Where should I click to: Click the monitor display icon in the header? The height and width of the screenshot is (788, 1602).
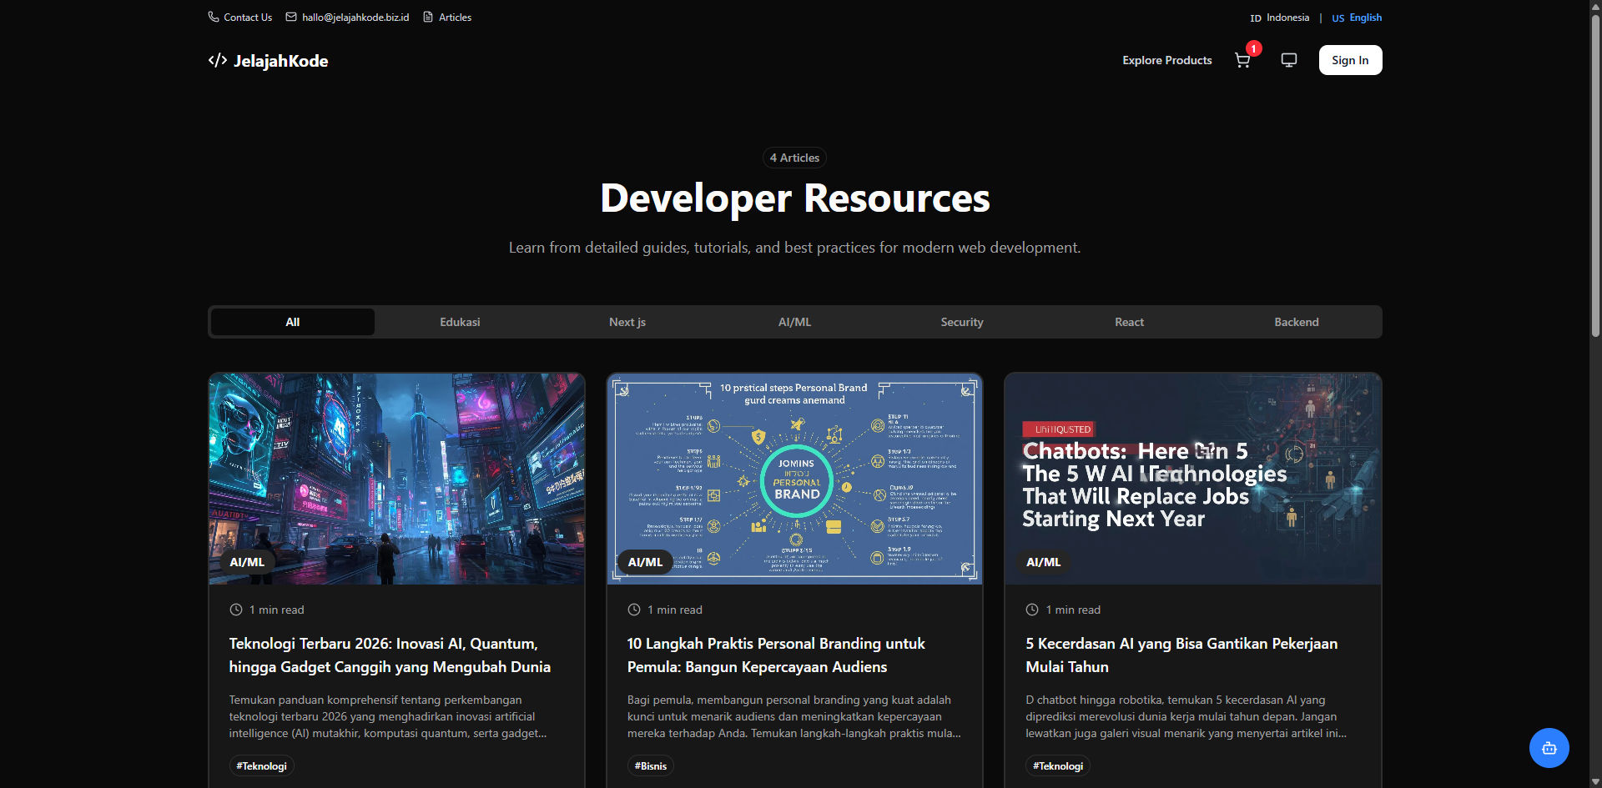point(1288,59)
